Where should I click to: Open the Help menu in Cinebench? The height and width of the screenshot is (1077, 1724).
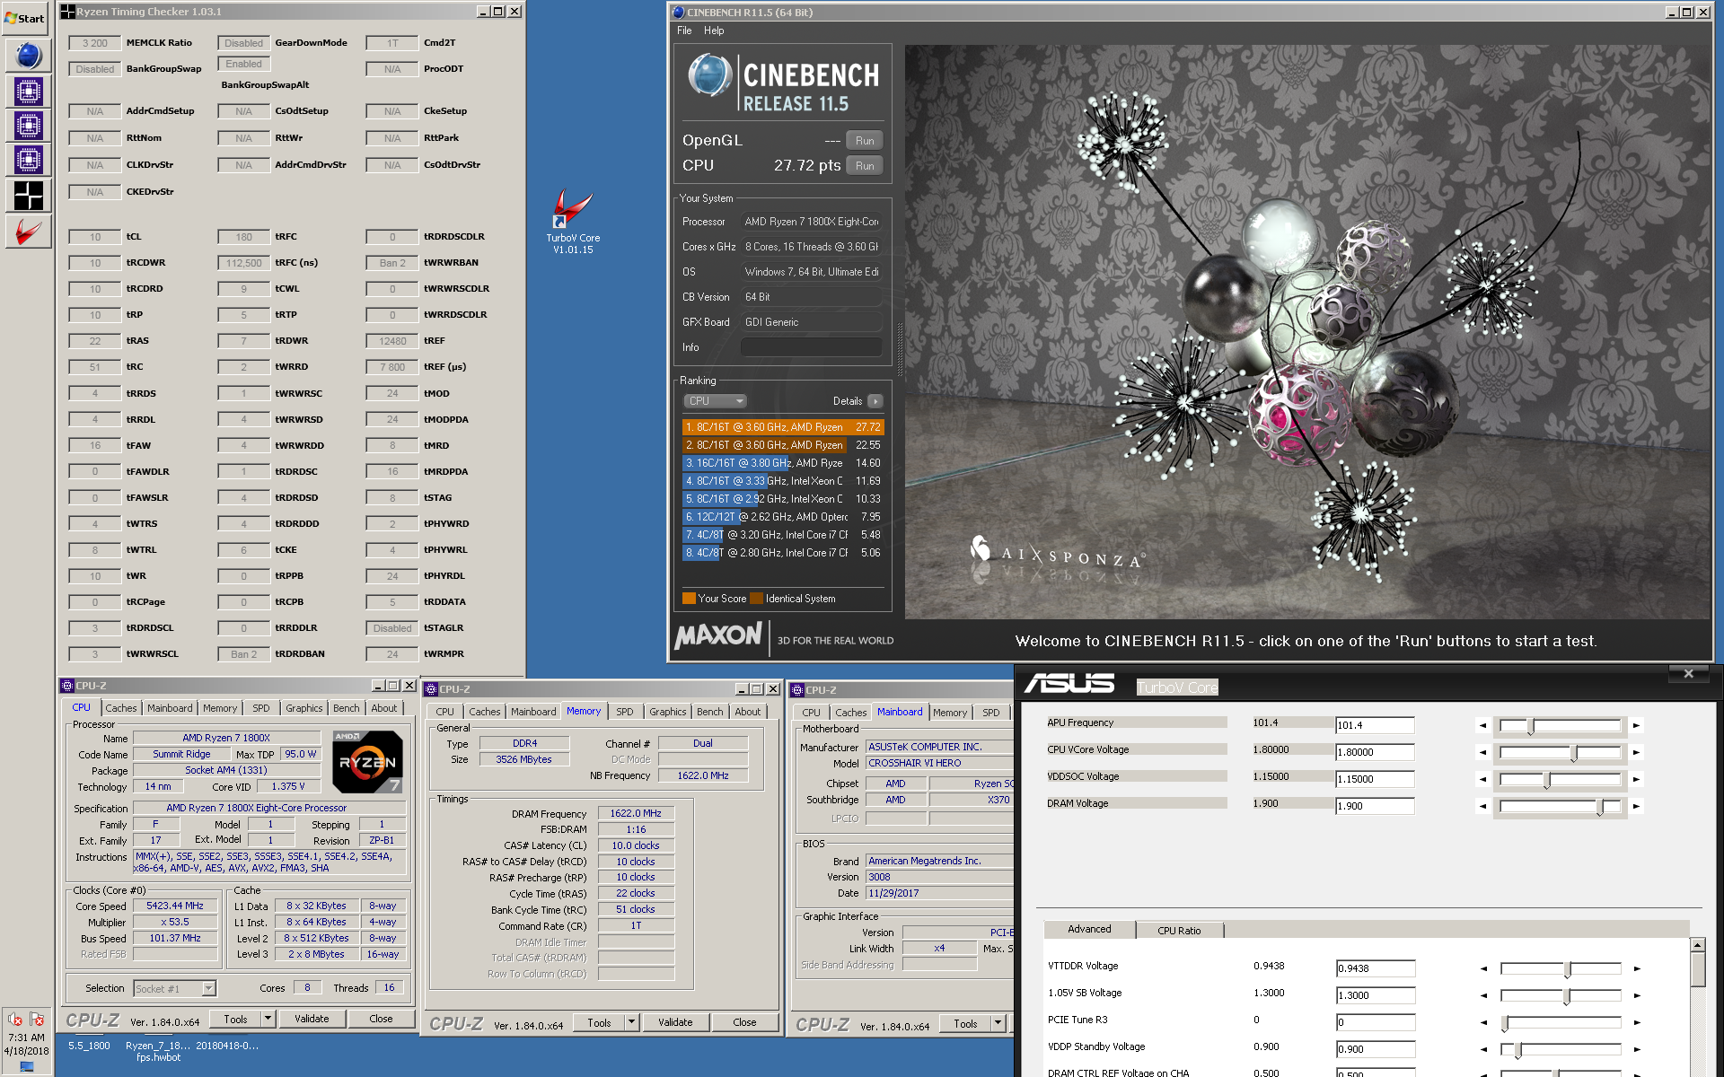(x=714, y=31)
